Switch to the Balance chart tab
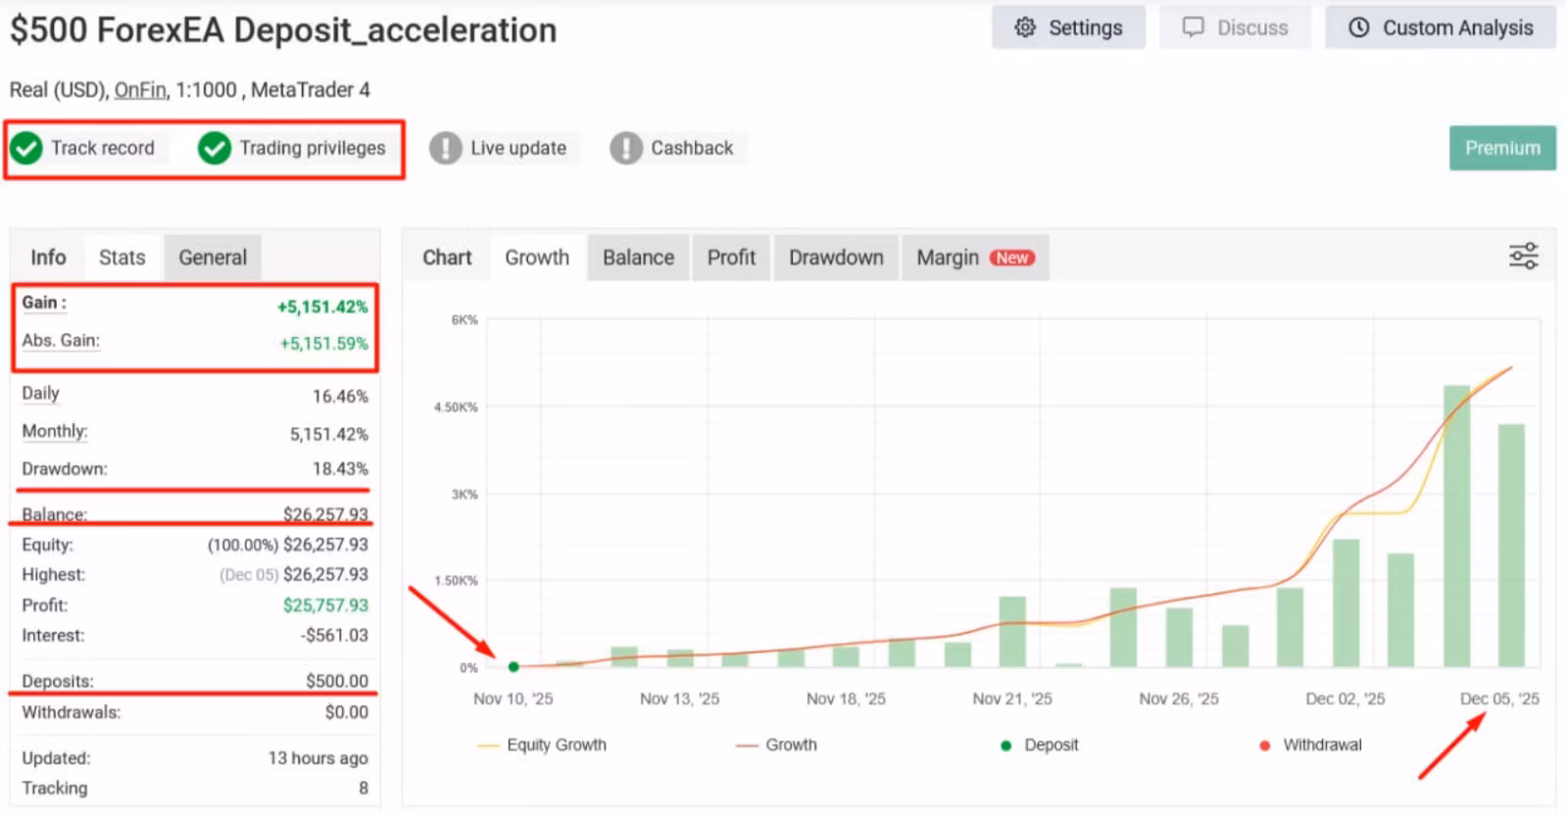Image resolution: width=1566 pixels, height=815 pixels. (638, 258)
